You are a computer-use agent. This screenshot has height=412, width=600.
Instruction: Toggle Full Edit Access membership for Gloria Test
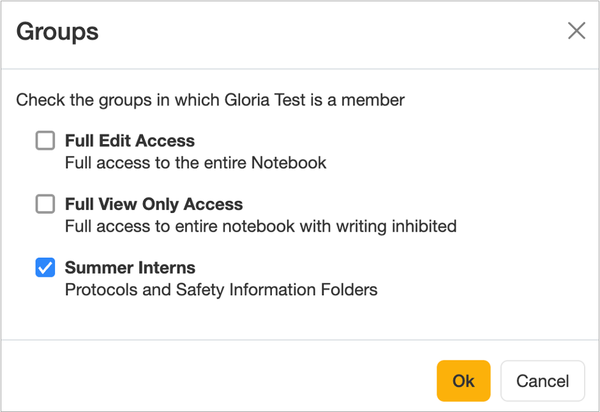point(45,140)
